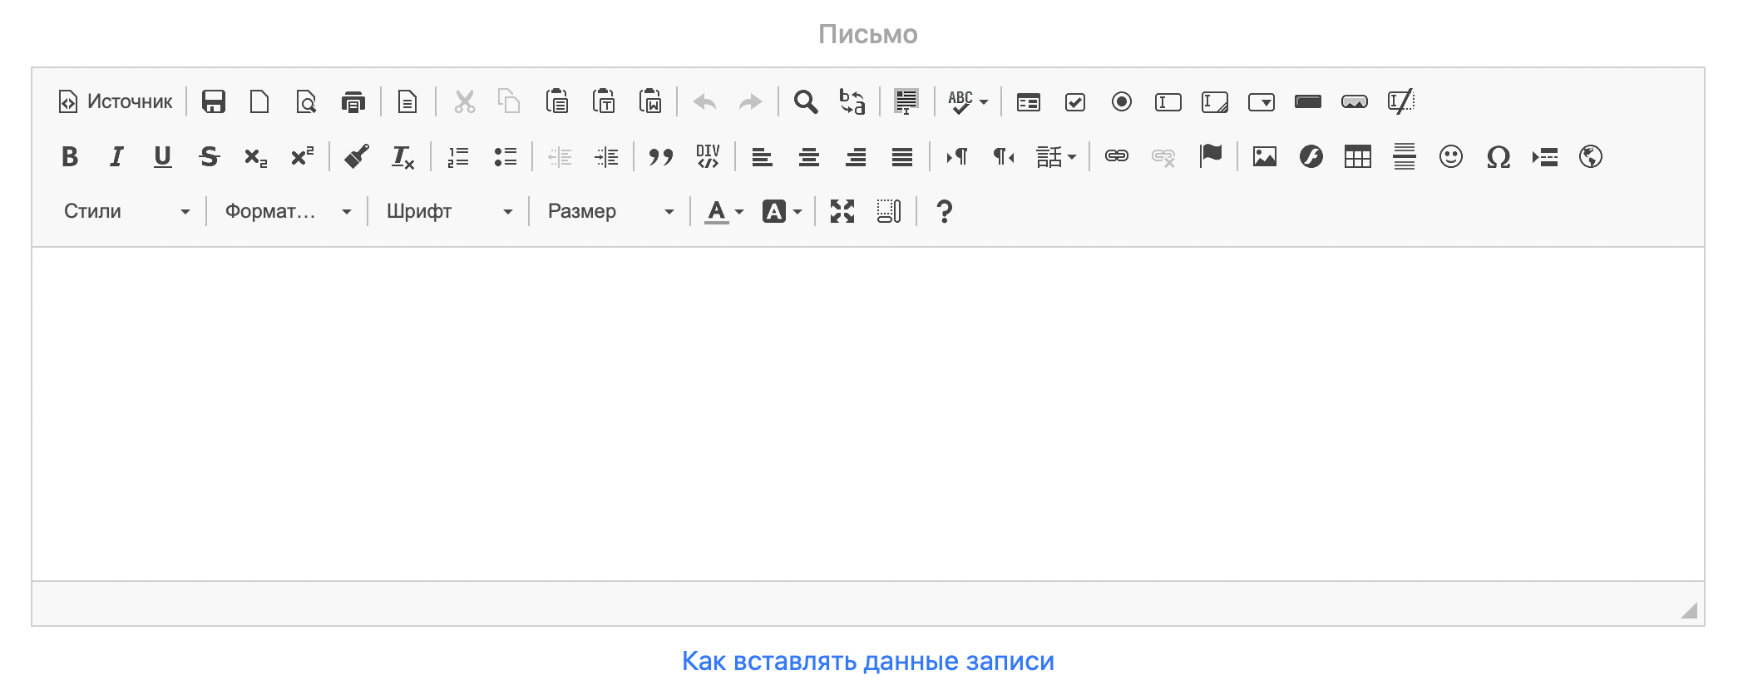Insert an image via the Image icon
1743x685 pixels.
pos(1264,156)
